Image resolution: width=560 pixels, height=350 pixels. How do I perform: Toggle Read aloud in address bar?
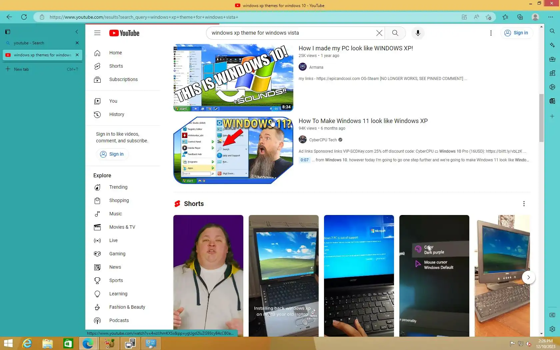[476, 17]
